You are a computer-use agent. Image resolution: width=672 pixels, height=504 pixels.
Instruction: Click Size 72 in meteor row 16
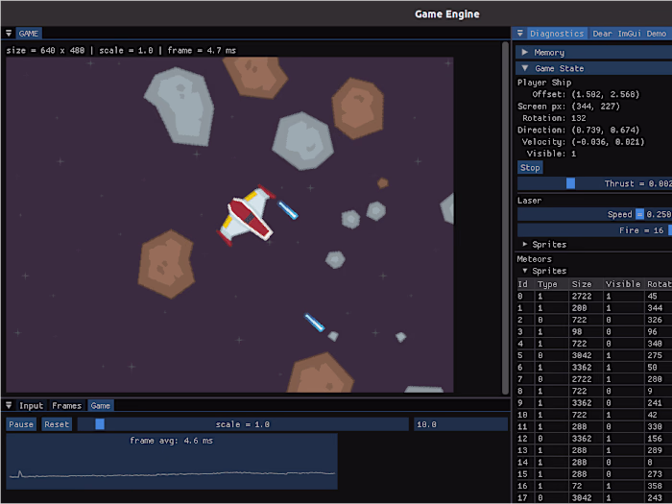[x=577, y=486]
